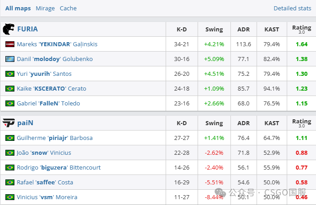Click the Latvian flag next to YEKINDAR
The image size is (316, 205).
pos(10,44)
